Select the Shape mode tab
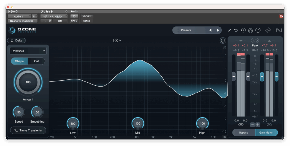 (x=19, y=61)
